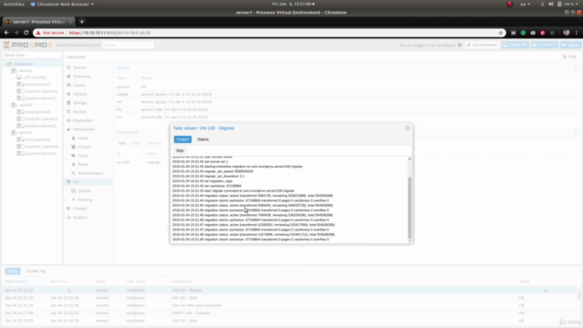Open Support in Datacenter menu
583x328 pixels.
pos(79,217)
